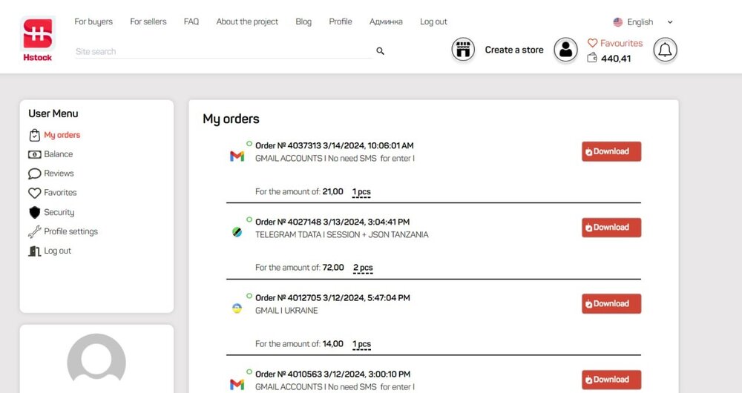Navigate to the Blog
The width and height of the screenshot is (742, 393).
pyautogui.click(x=303, y=22)
